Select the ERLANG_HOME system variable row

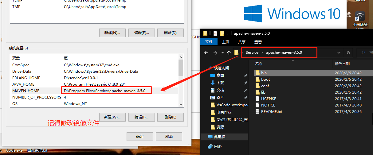94,78
